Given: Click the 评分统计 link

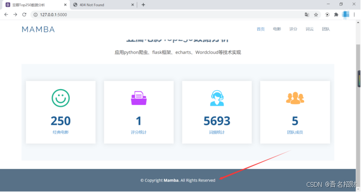Looking at the screenshot, I should pos(139,132).
